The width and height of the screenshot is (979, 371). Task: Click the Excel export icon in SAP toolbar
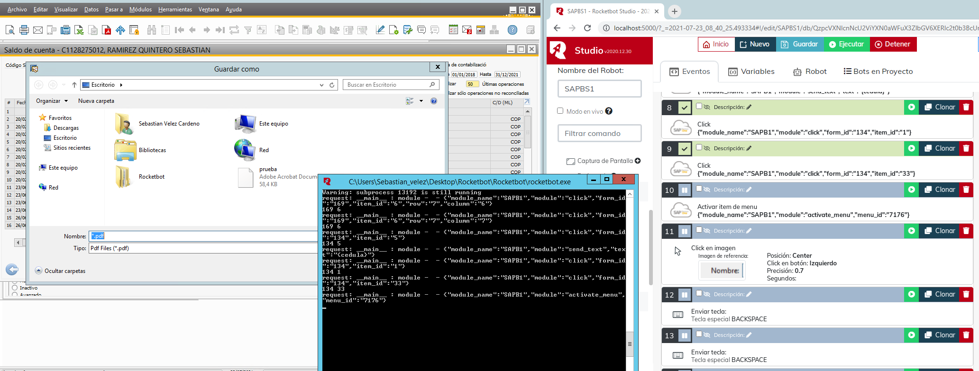coord(79,30)
